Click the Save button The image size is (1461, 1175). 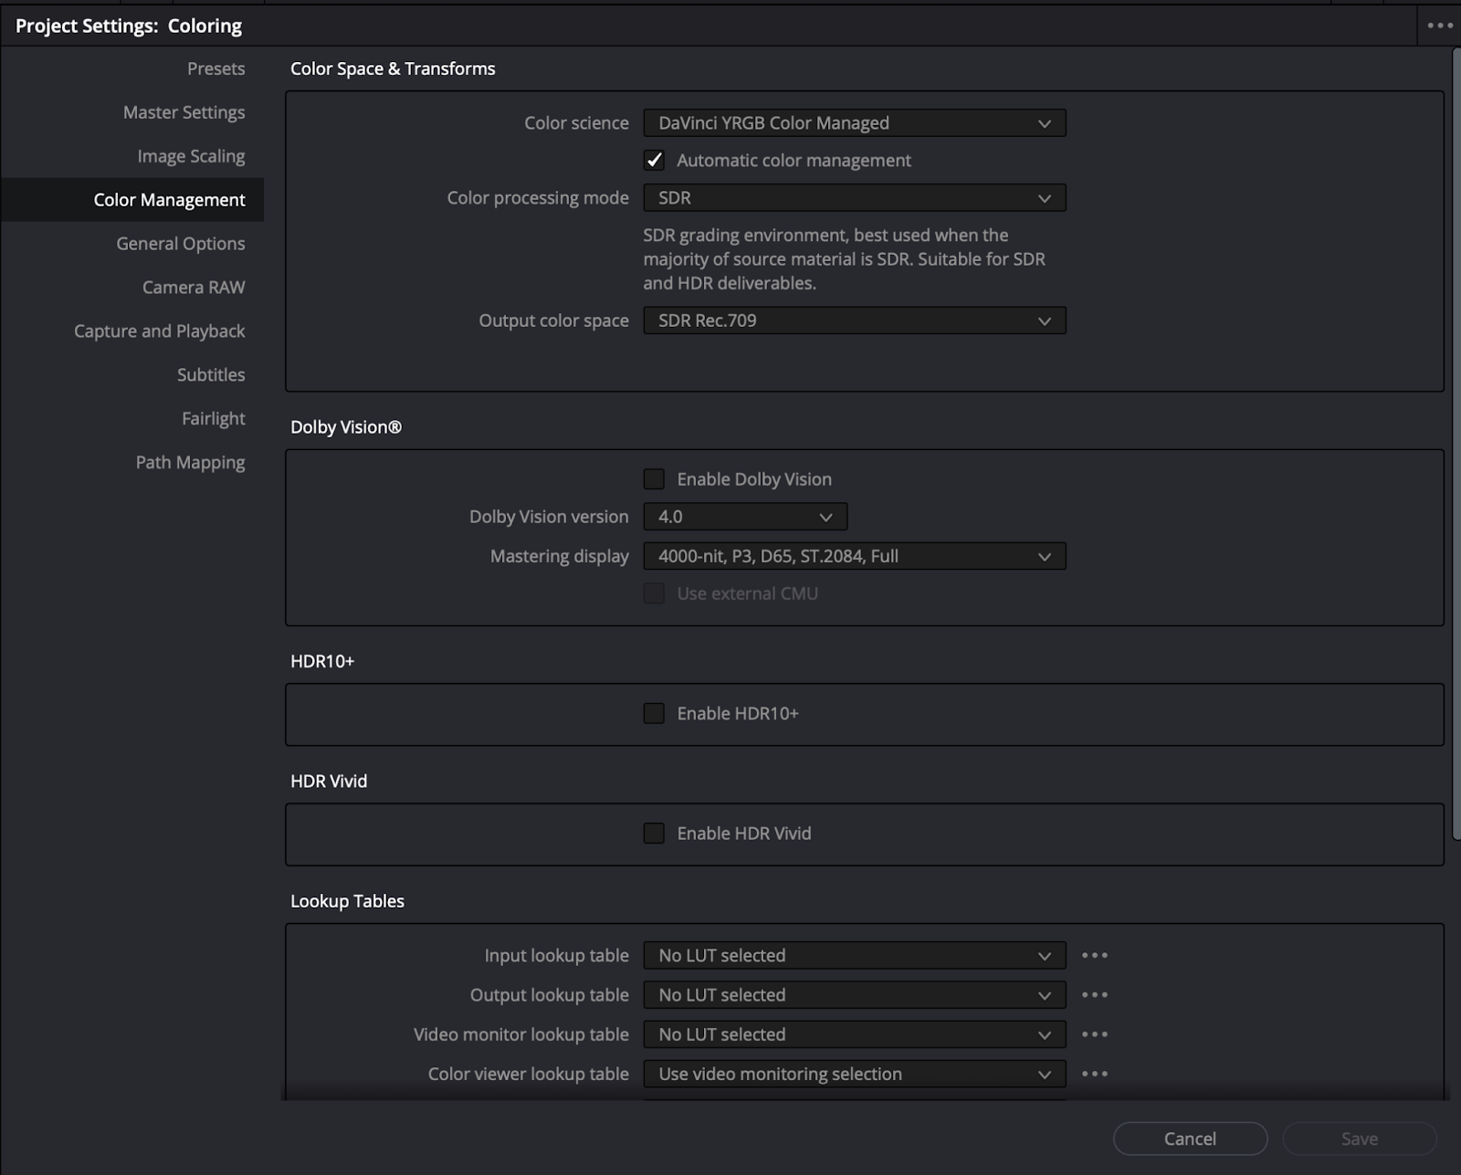1360,1138
